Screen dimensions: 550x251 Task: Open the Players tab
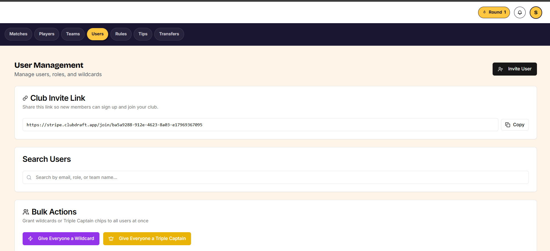pos(47,34)
